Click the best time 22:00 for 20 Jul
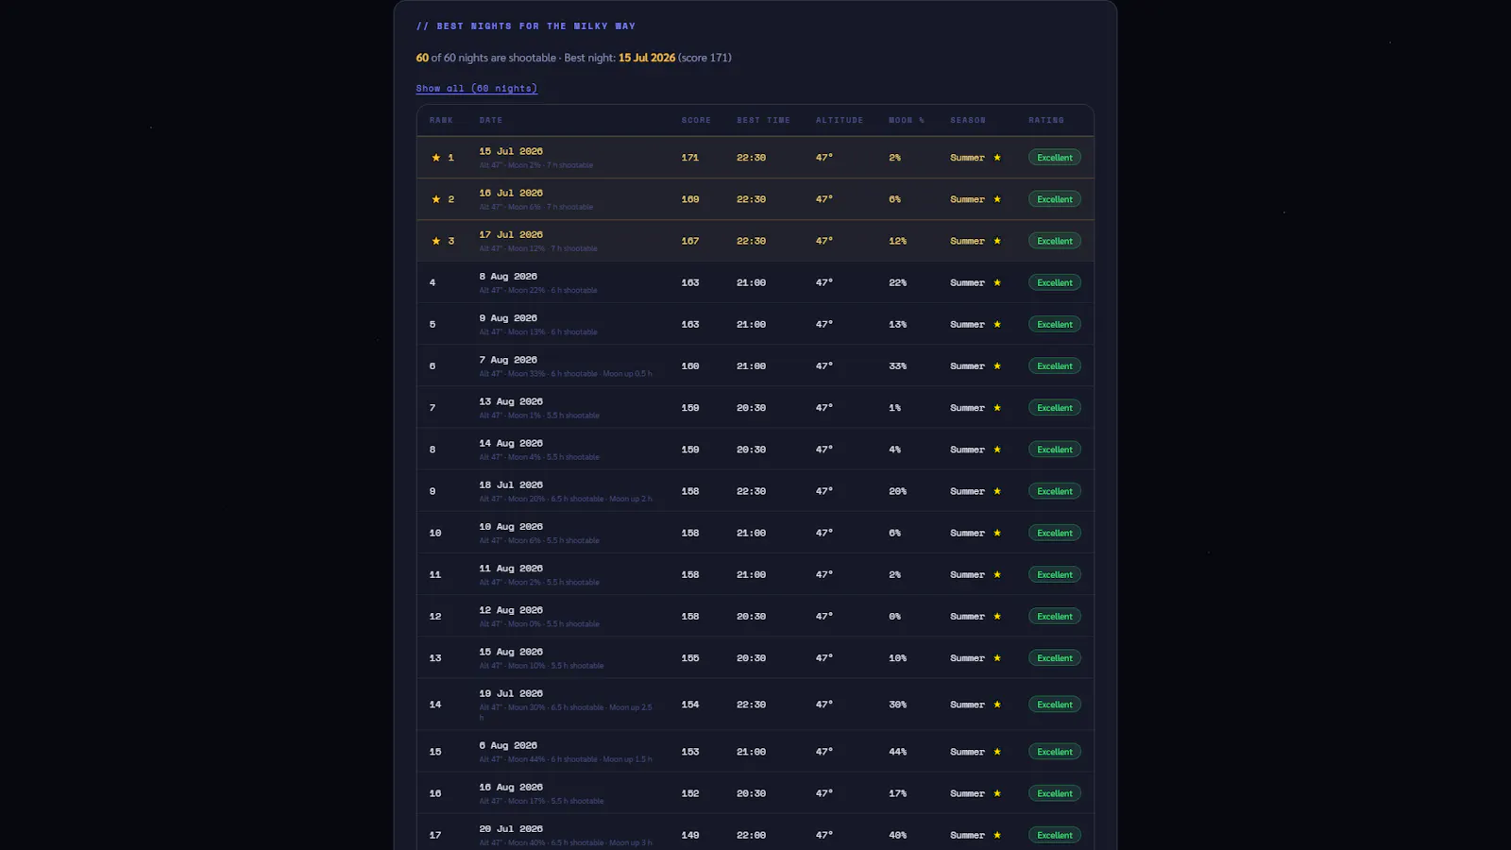 [751, 835]
